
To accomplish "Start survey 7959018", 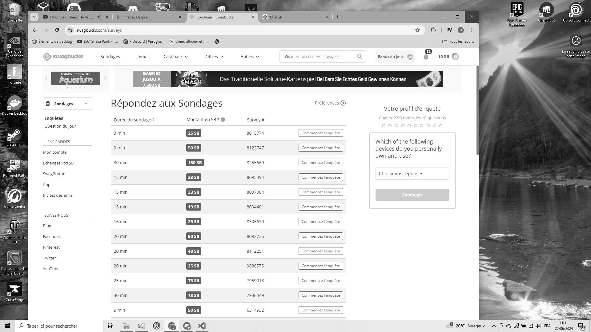I will click(321, 281).
